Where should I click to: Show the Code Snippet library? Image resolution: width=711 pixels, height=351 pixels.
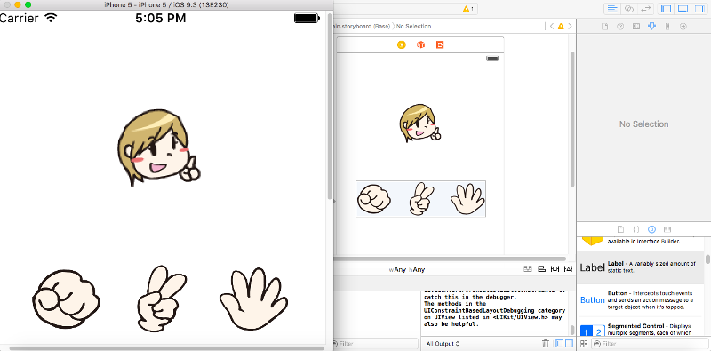pos(636,229)
